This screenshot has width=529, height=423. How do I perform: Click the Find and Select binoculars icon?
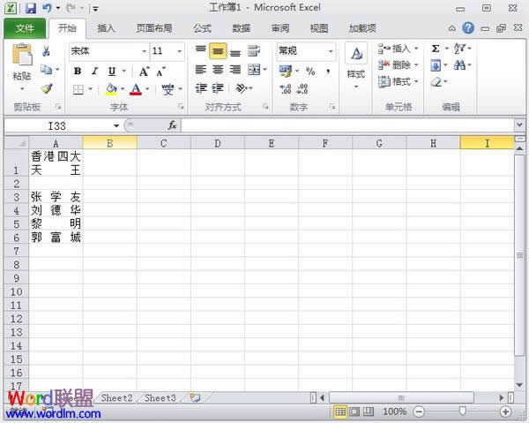click(x=459, y=64)
